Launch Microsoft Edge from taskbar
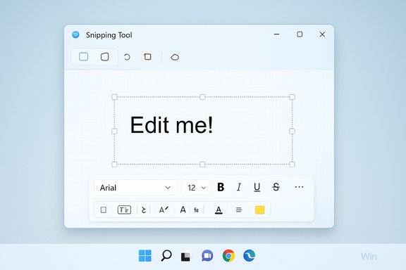 [x=250, y=256]
